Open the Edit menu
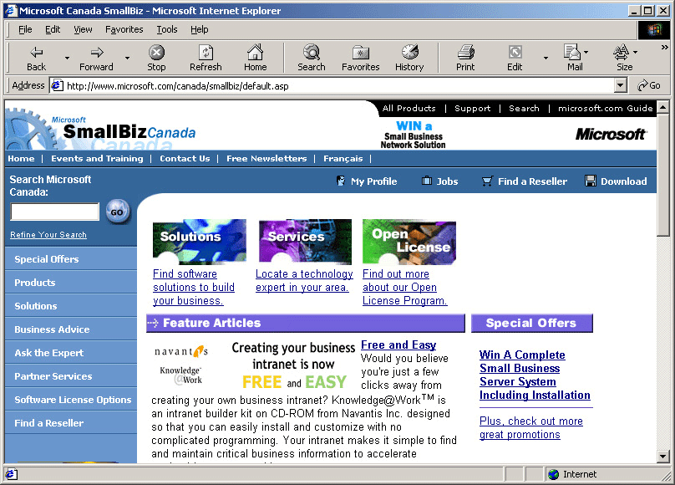The width and height of the screenshot is (675, 485). pyautogui.click(x=53, y=29)
